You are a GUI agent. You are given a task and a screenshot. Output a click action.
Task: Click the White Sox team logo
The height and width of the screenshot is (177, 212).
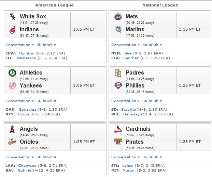coord(12,16)
